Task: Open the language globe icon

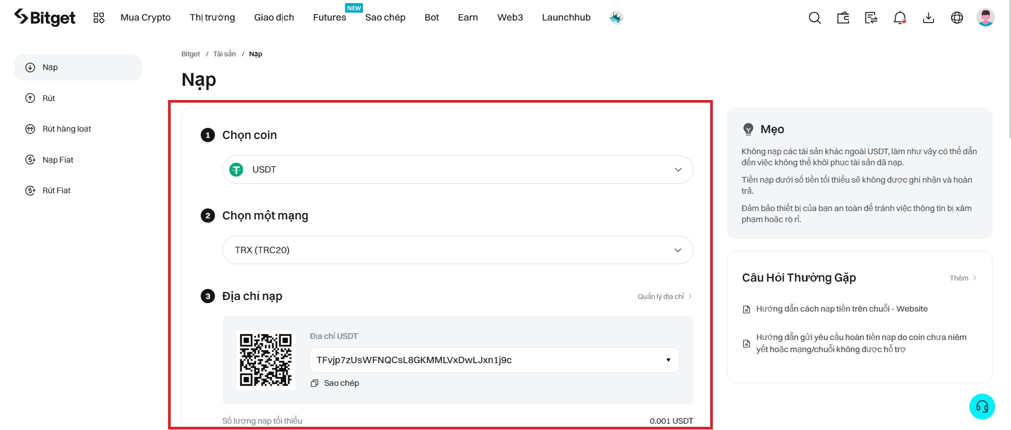Action: (957, 18)
